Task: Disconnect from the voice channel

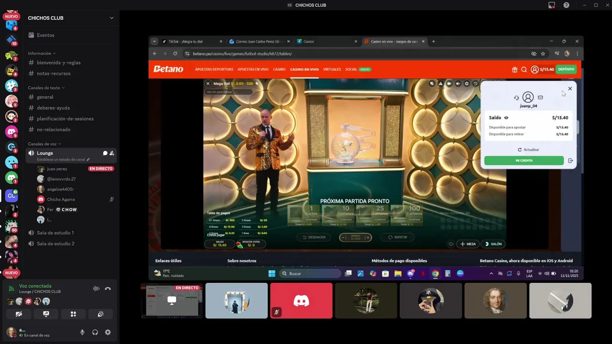Action: (x=108, y=289)
